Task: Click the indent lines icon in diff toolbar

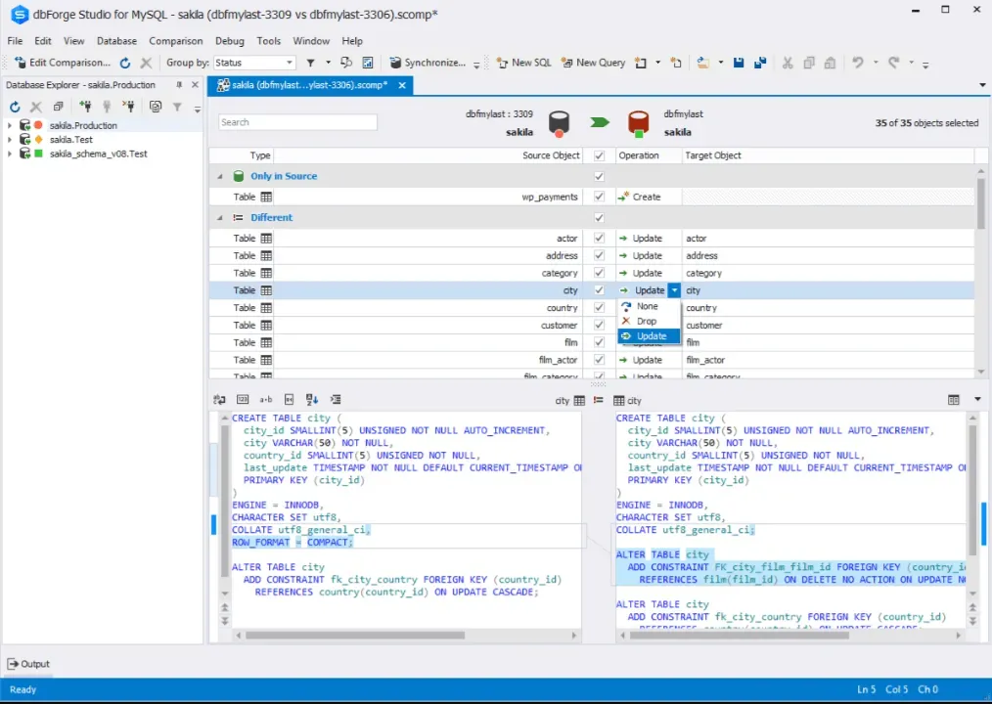Action: click(x=336, y=400)
